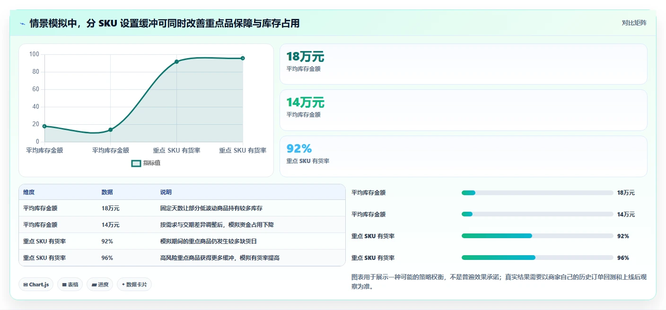Click the card title 情景模拟中，分 SKU 设置缓冲
This screenshot has width=666, height=310.
coord(165,23)
